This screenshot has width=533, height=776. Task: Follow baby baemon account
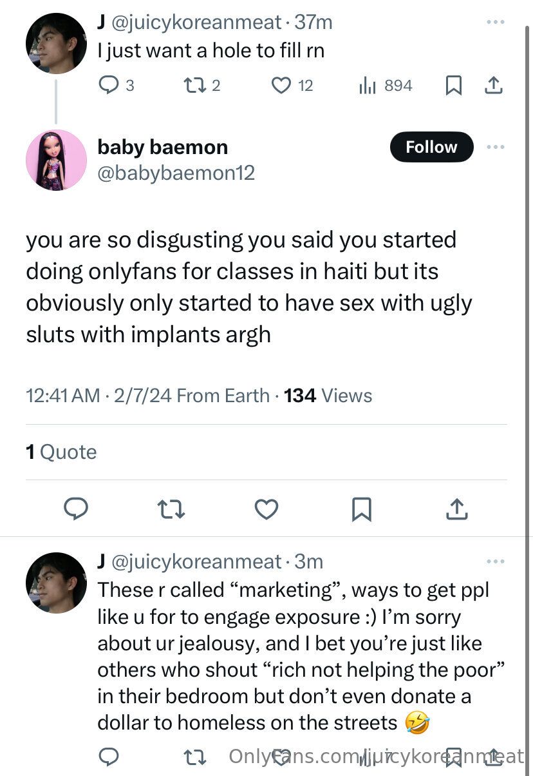pyautogui.click(x=431, y=147)
